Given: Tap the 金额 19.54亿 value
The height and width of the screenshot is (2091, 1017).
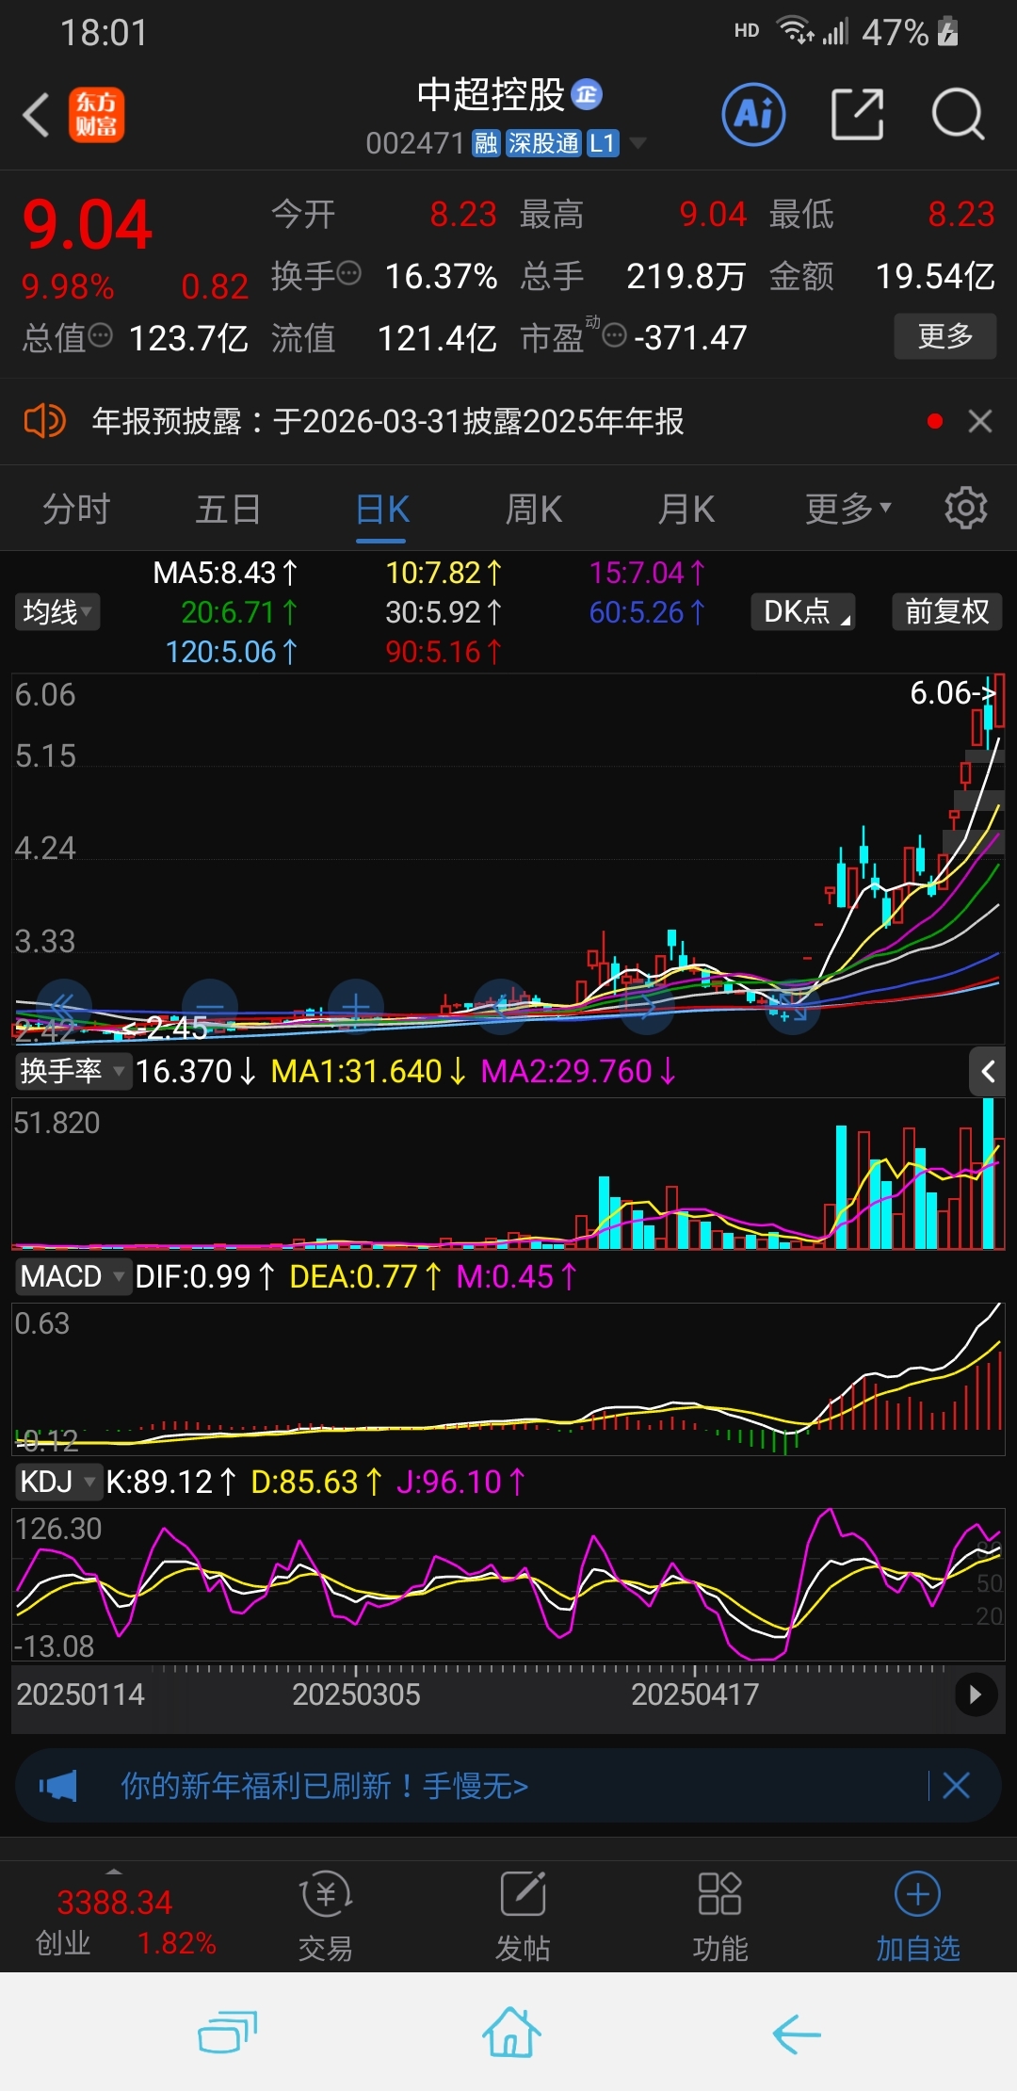Looking at the screenshot, I should coord(934,276).
